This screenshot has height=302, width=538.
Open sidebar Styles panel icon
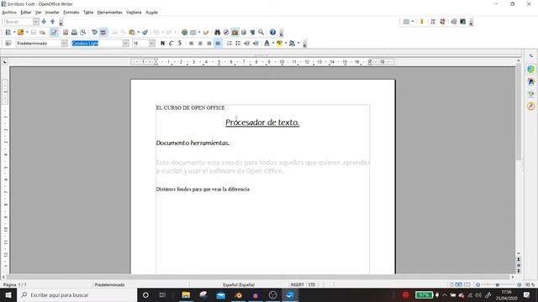click(531, 81)
